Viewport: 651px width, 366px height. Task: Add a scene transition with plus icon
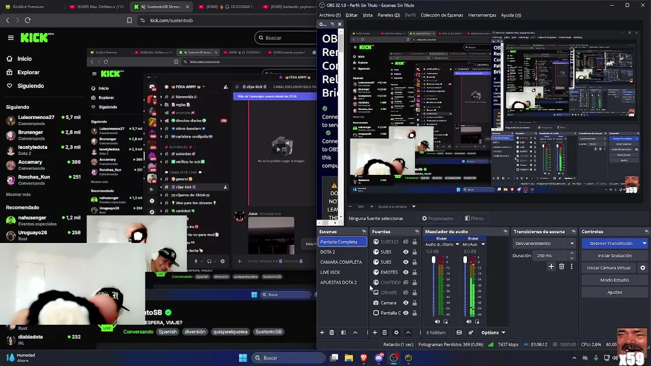[x=551, y=266]
